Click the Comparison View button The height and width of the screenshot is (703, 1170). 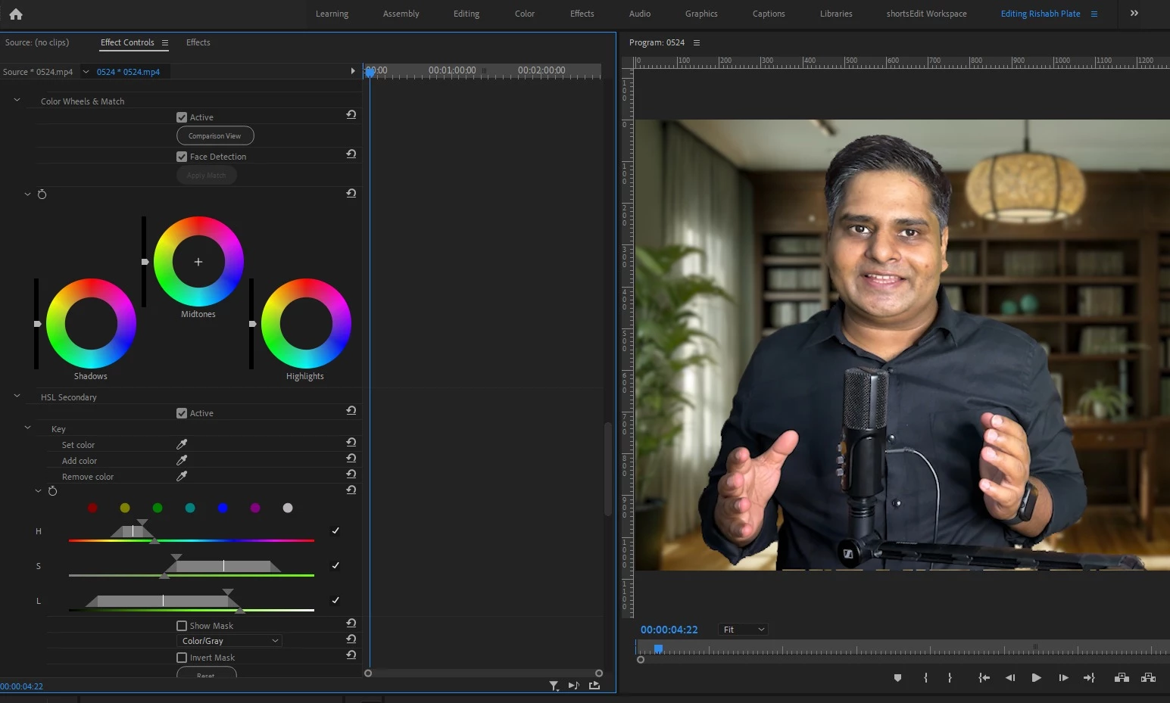(x=215, y=135)
